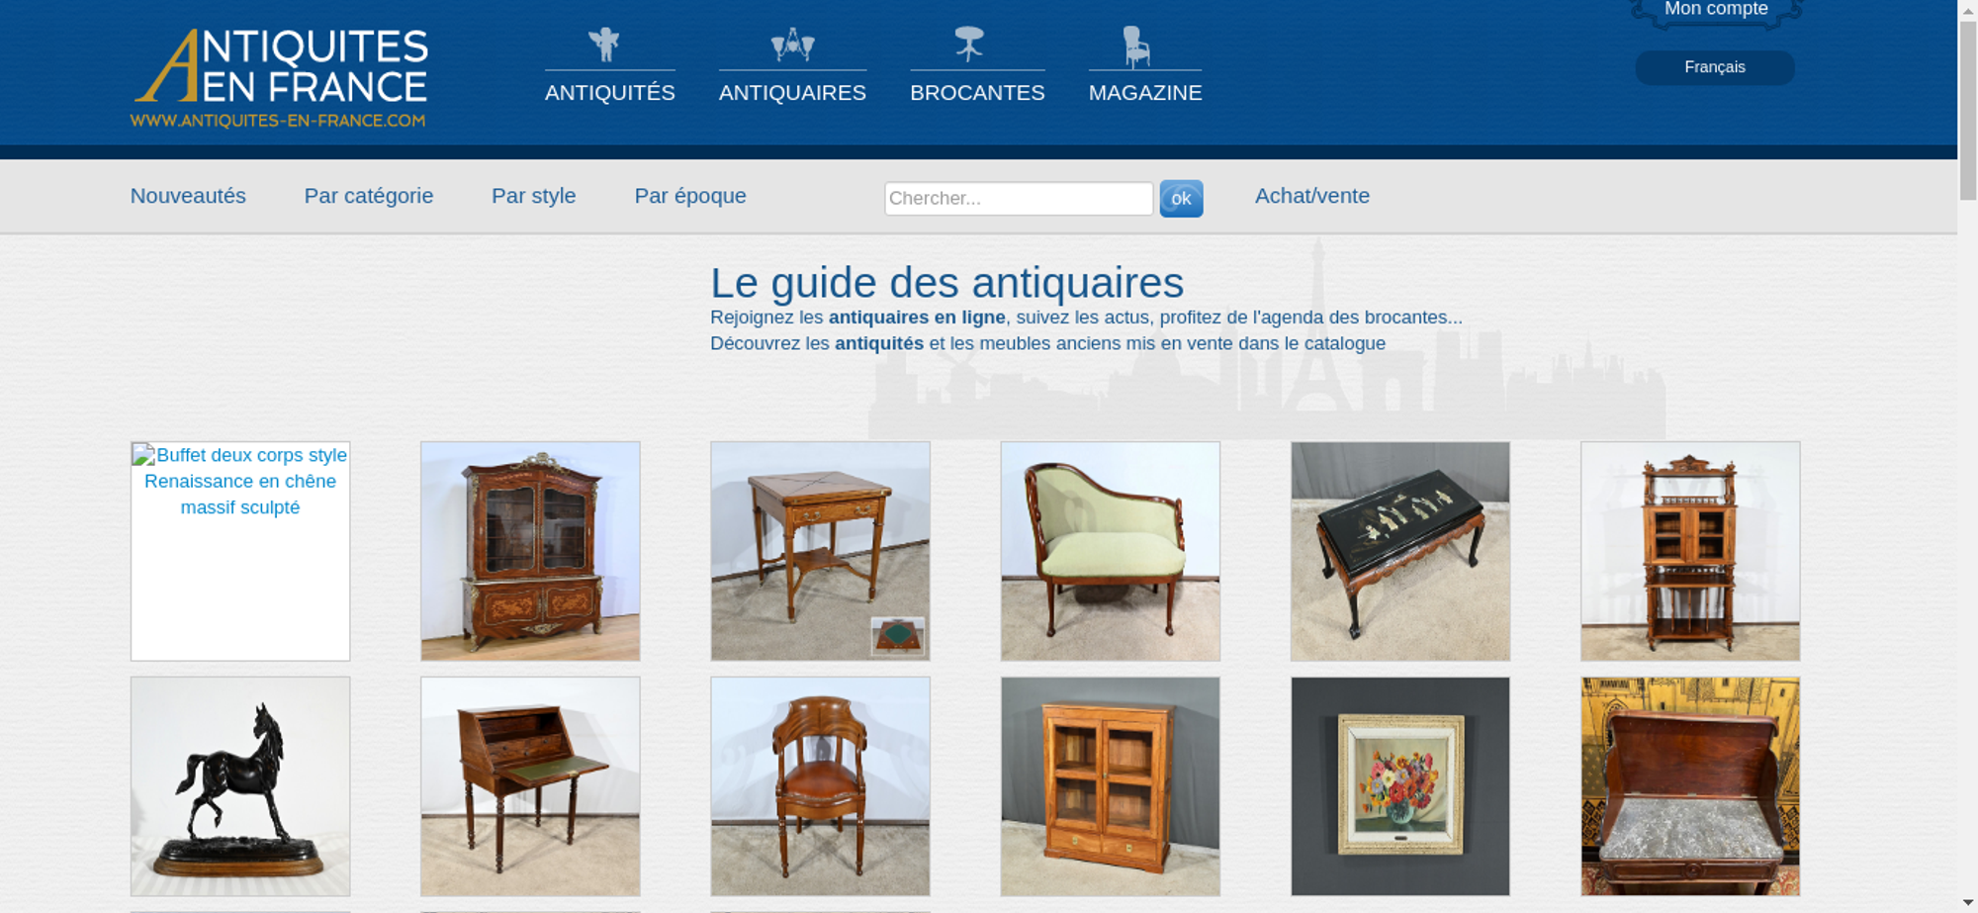Image resolution: width=1978 pixels, height=913 pixels.
Task: Click the ok search button
Action: pyautogui.click(x=1181, y=199)
